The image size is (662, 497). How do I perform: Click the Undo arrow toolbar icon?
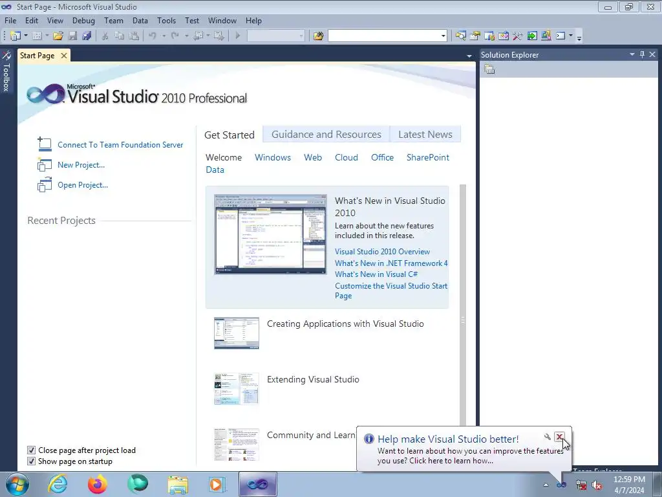click(153, 36)
